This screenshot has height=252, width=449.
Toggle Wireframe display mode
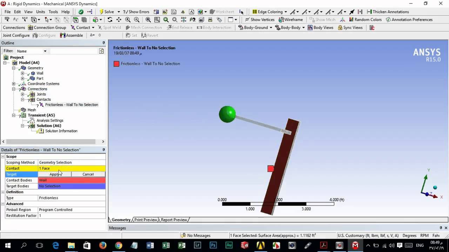click(x=291, y=20)
